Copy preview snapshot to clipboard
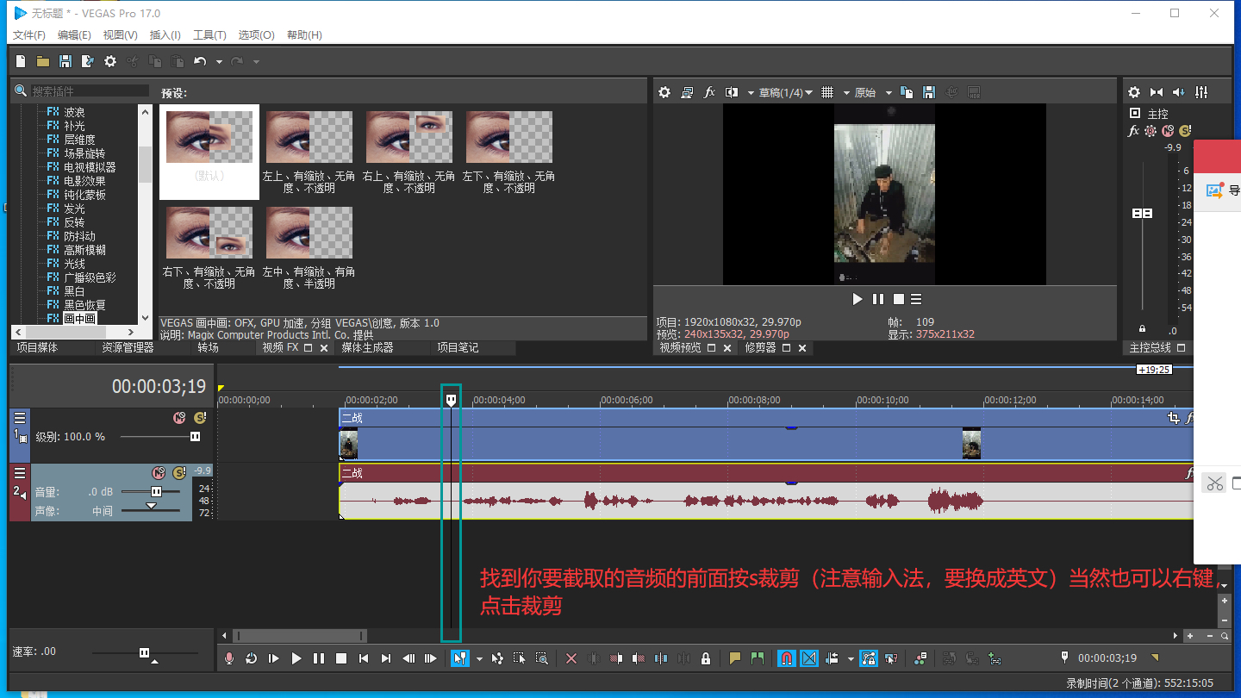The image size is (1241, 698). (907, 92)
